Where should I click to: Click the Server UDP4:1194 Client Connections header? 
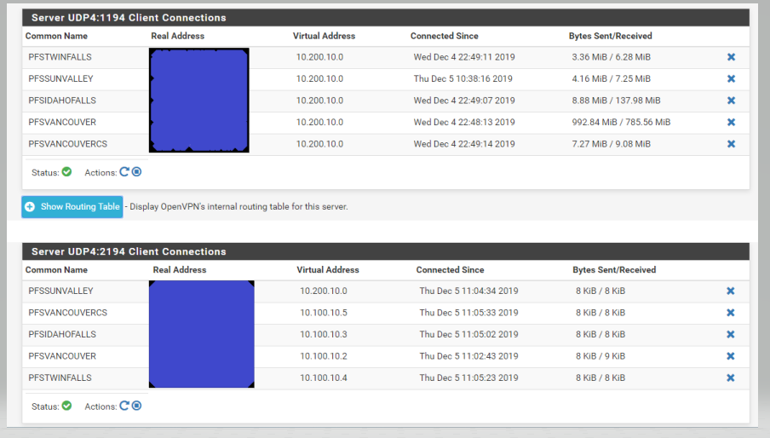point(129,17)
